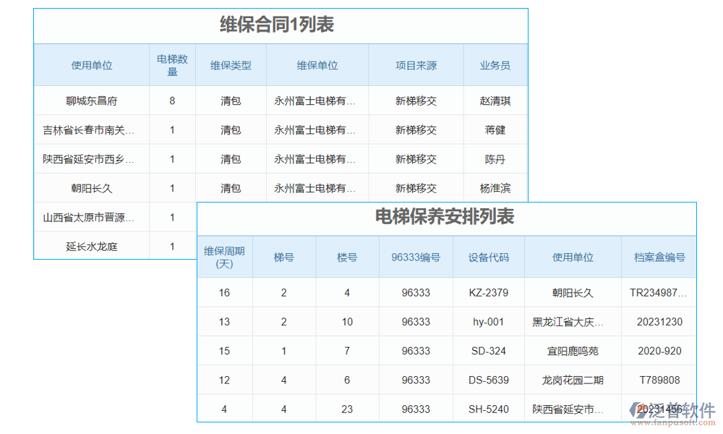Sort by the 电梯数量 column header

point(172,64)
